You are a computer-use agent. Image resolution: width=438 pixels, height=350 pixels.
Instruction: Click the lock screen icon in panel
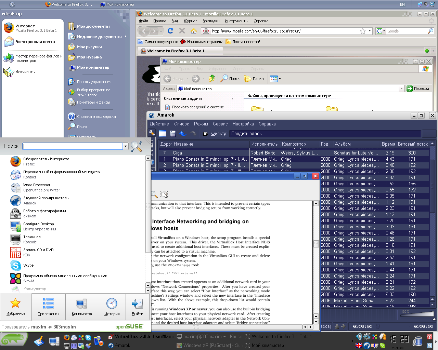pyautogui.click(x=429, y=345)
